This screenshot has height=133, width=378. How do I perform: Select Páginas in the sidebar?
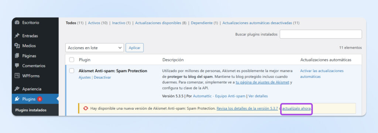coord(29,56)
